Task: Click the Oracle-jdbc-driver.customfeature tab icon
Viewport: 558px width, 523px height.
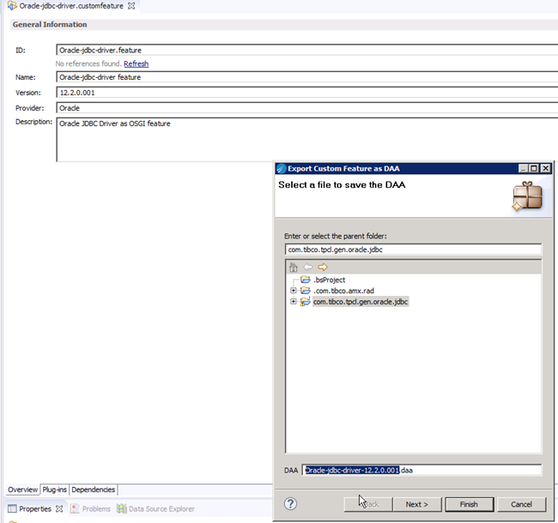Action: pos(12,6)
